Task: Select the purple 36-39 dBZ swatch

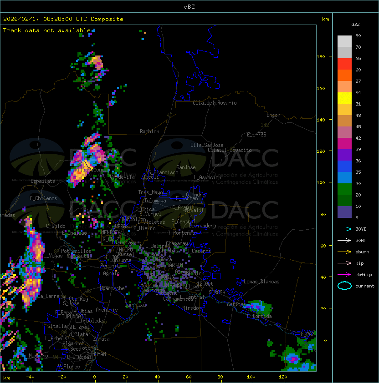Action: point(344,155)
